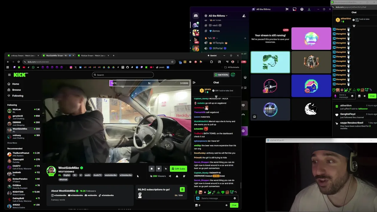The image size is (377, 212).
Task: Open the emote picker in altherithm popout message box
Action: pyautogui.click(x=352, y=96)
